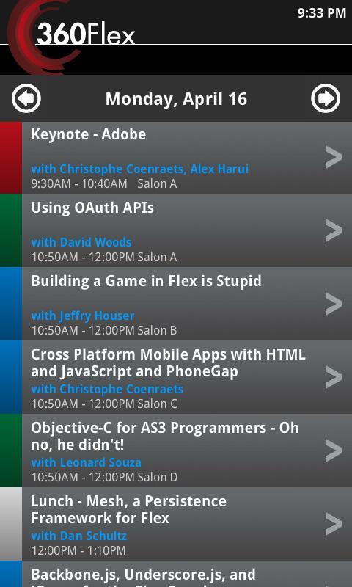Open speakers Christophe Coenraets, Alex Harui link
This screenshot has height=587, width=352.
click(140, 169)
